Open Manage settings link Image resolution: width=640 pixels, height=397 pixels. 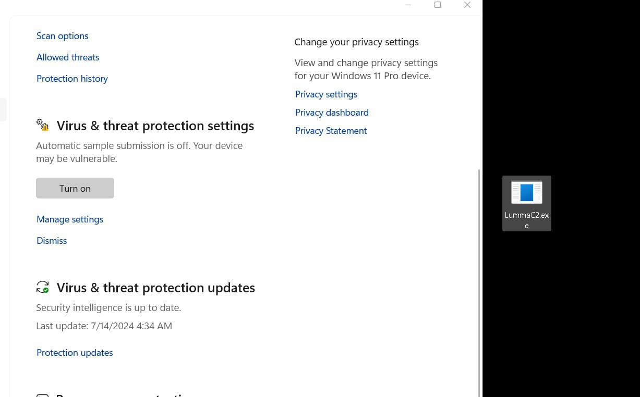70,219
